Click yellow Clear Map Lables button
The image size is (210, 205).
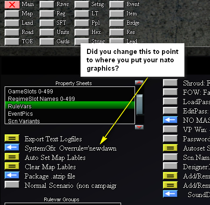click(12, 166)
